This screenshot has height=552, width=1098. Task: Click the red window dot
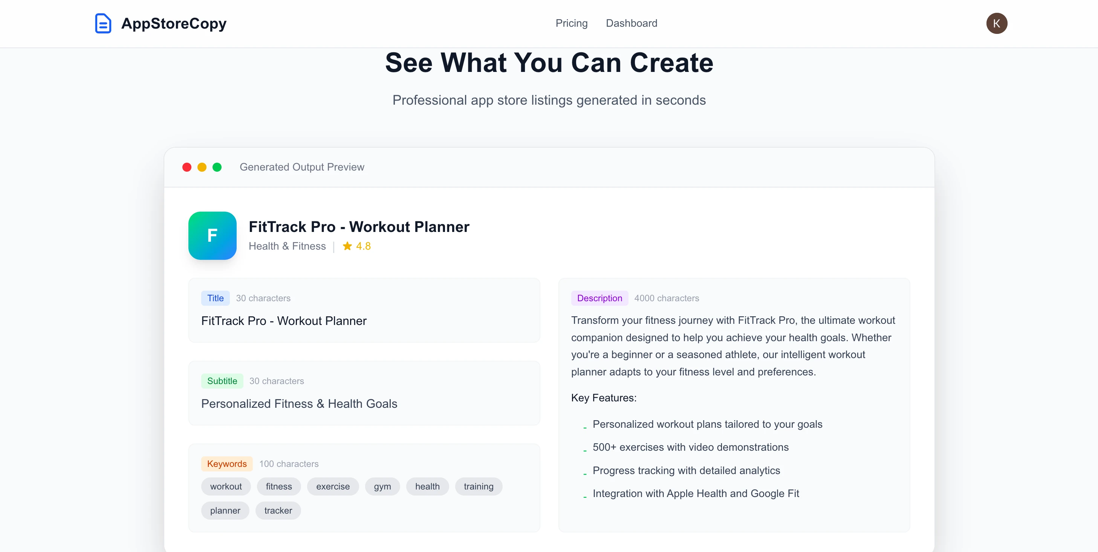187,168
